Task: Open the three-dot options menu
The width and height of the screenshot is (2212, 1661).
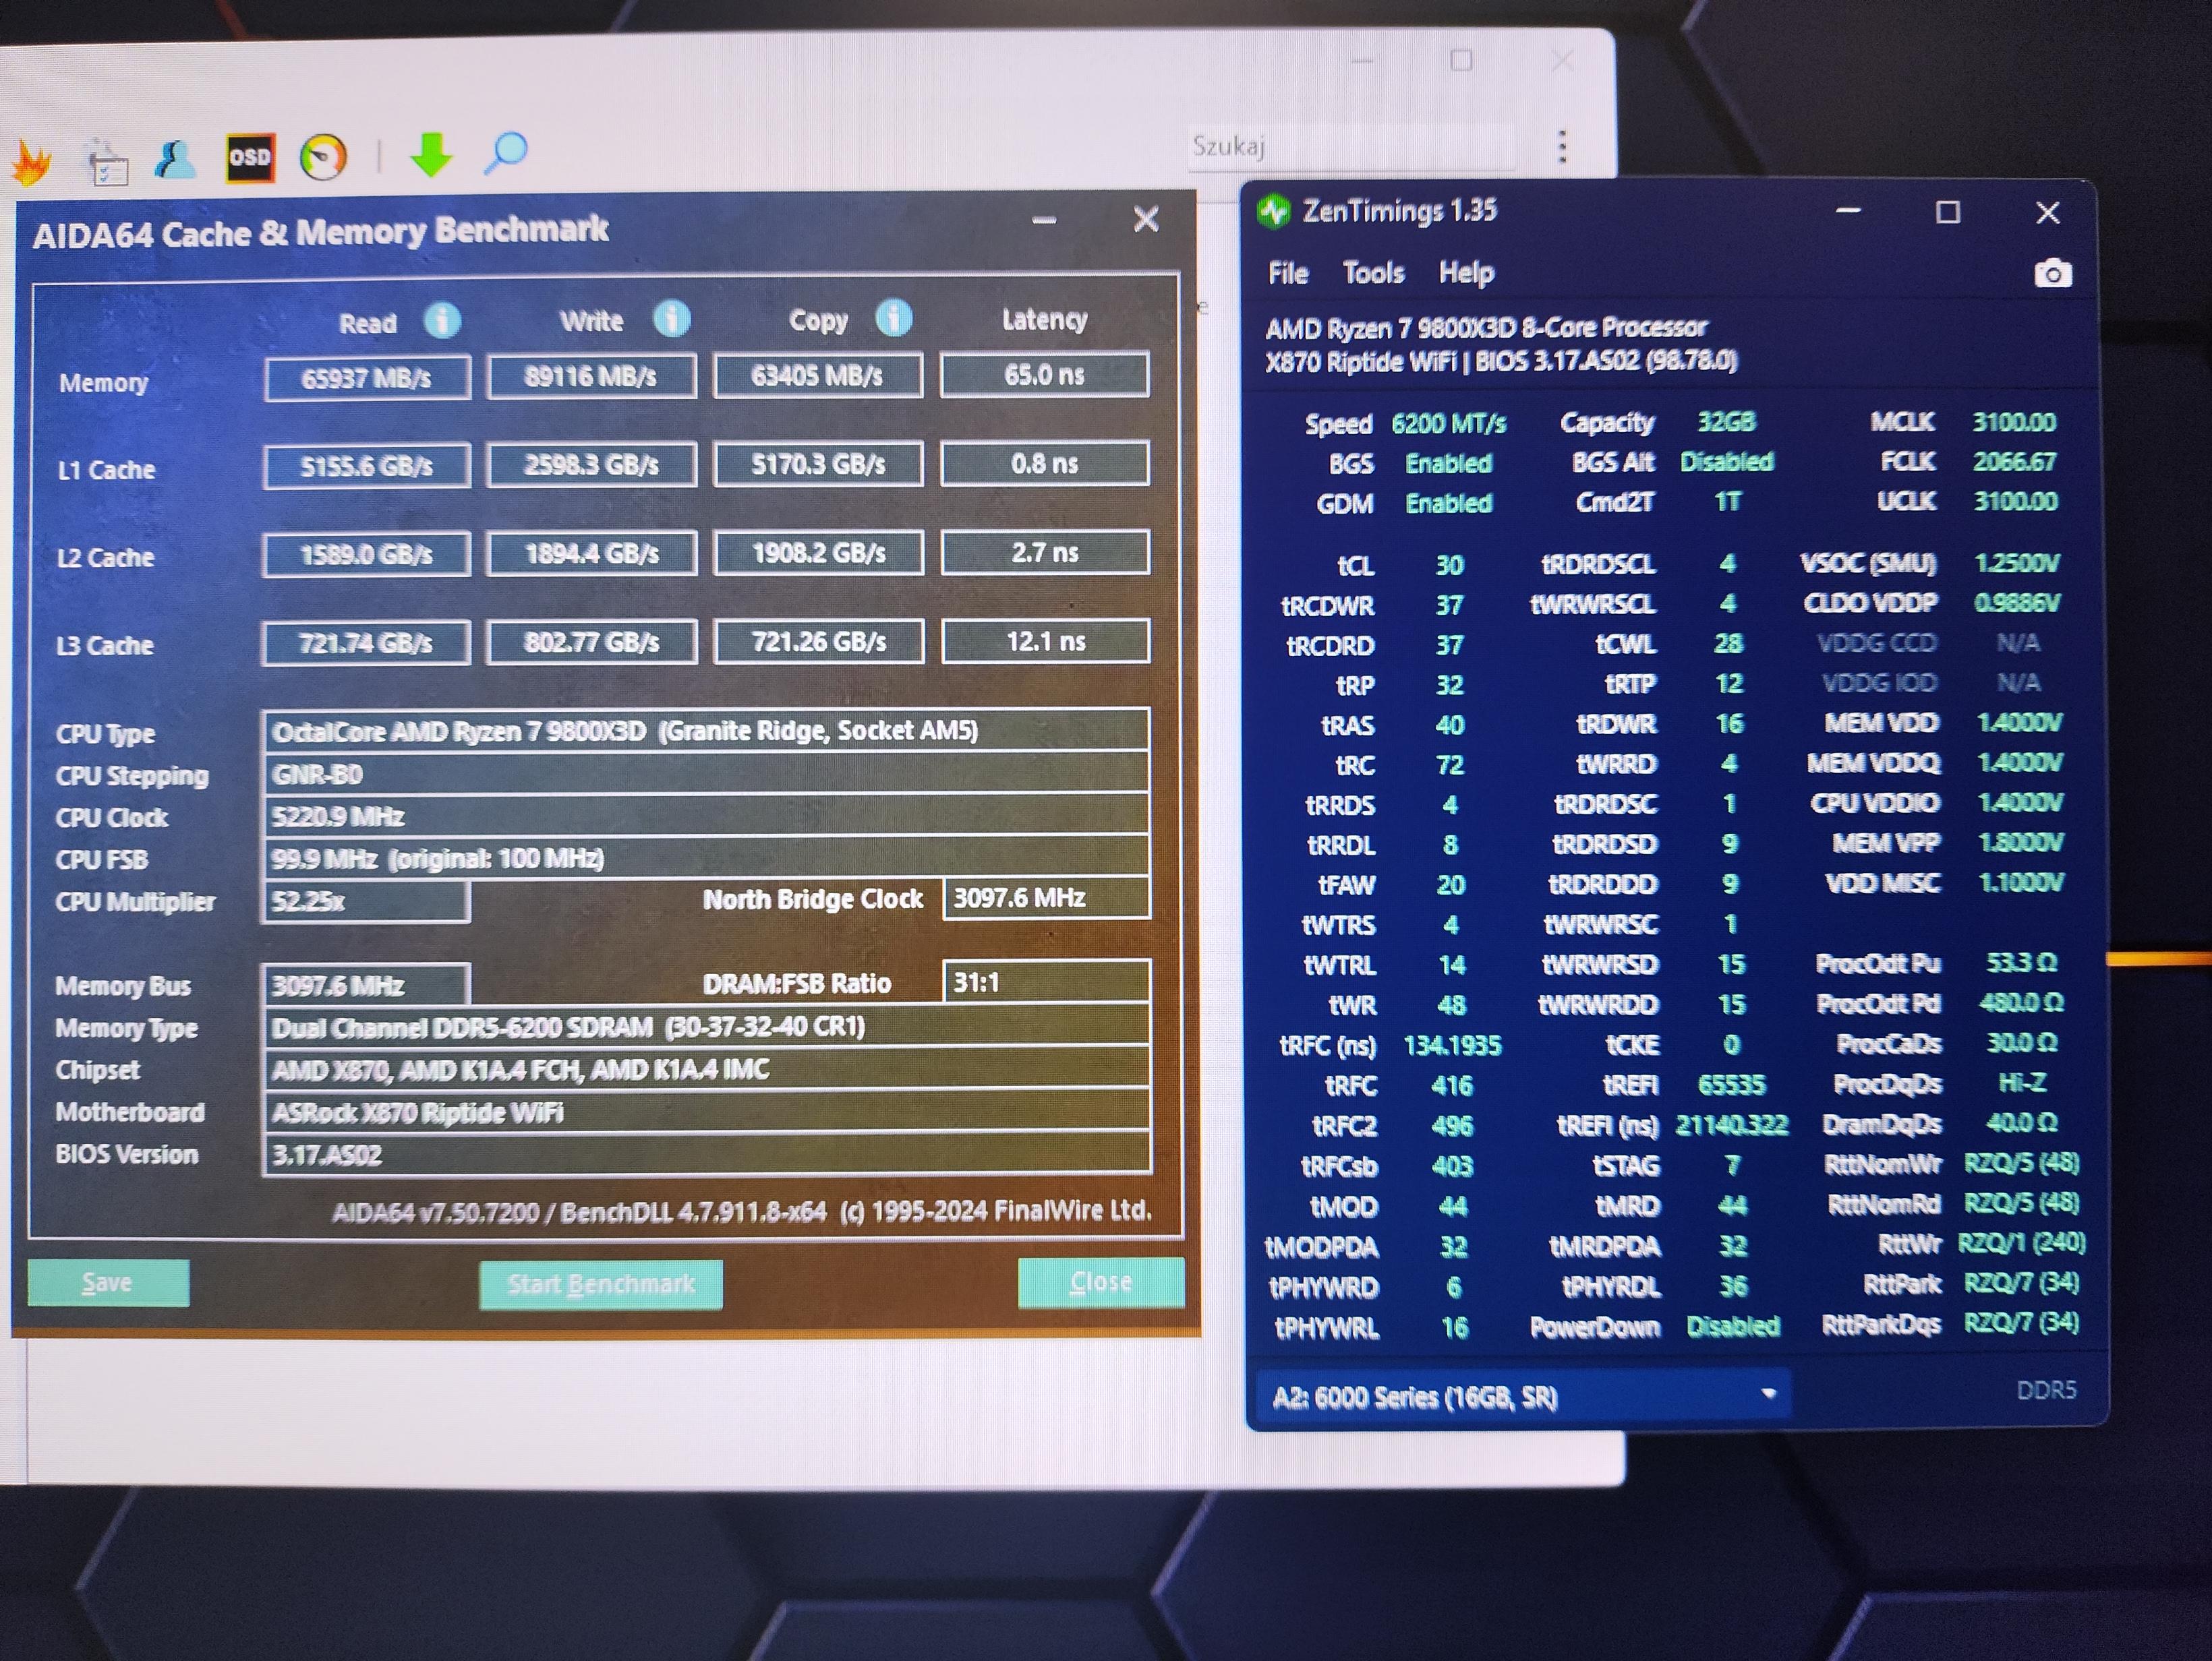Action: (1562, 147)
